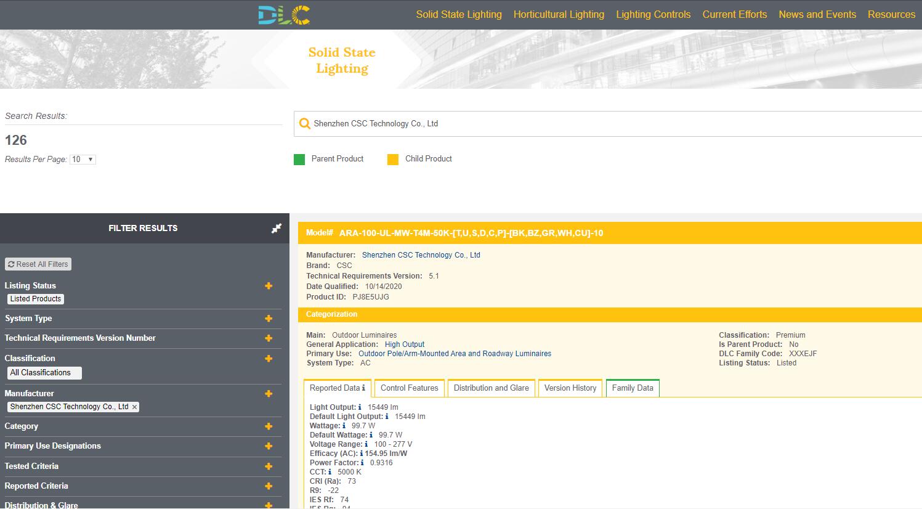Image resolution: width=922 pixels, height=509 pixels.
Task: Open the Results Per Page dropdown
Action: [x=83, y=160]
